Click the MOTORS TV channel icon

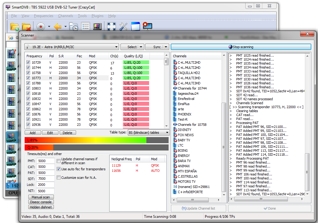(175, 182)
